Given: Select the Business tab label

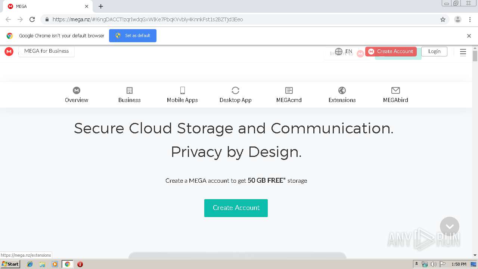Looking at the screenshot, I should (130, 100).
